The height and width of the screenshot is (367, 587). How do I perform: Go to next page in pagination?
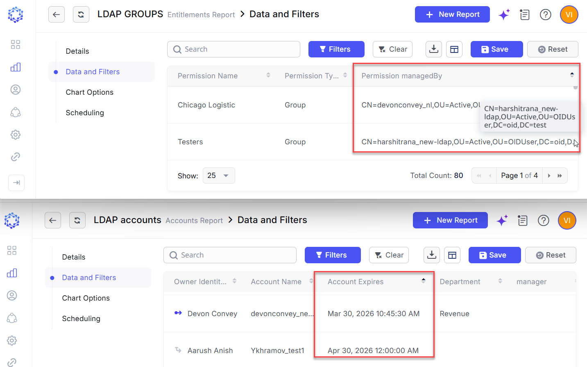[549, 176]
